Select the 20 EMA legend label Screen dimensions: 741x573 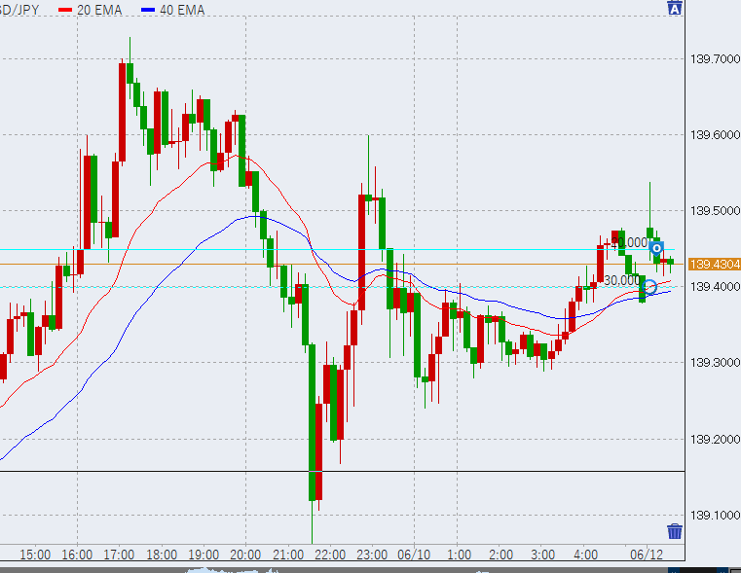[x=101, y=8]
